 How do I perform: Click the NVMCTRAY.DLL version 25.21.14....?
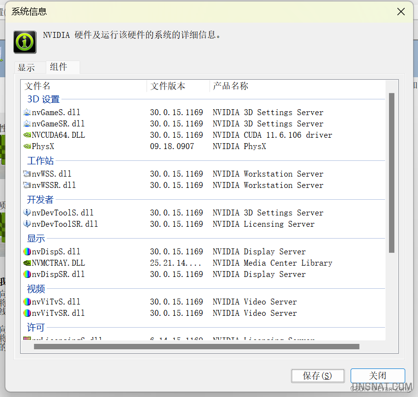tap(176, 263)
